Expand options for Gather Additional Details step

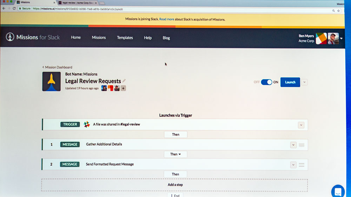pos(293,145)
